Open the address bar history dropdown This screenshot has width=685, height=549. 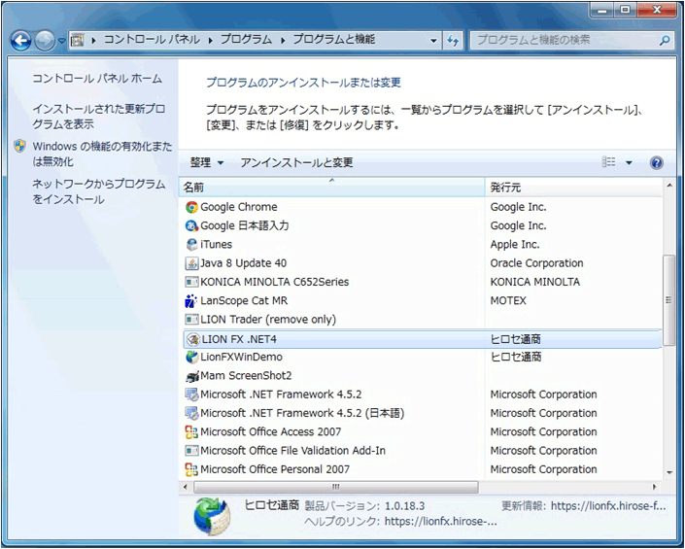(x=433, y=41)
